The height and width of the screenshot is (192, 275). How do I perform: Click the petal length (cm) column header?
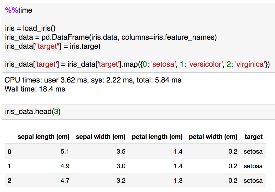pos(157,137)
